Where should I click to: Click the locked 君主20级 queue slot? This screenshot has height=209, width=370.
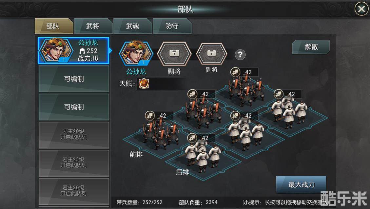(74, 135)
